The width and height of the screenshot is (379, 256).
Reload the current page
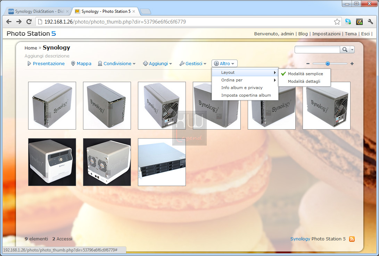(x=29, y=22)
